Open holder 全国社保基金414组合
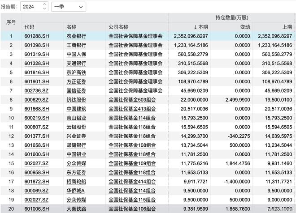Viewport: 296px width, 213px height. 132,182
